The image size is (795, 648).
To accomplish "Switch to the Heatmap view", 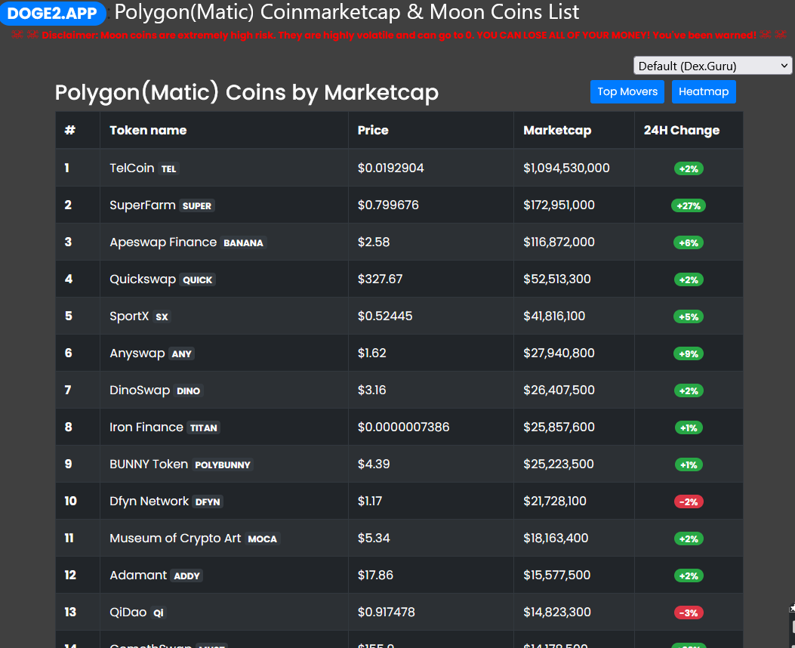I will tap(704, 91).
